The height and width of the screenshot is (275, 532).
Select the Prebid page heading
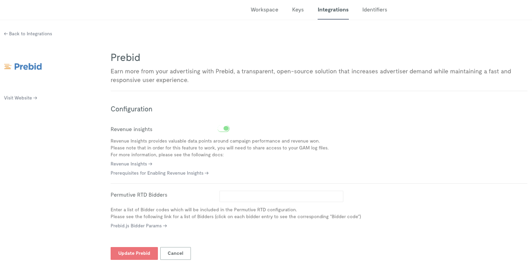coord(125,58)
